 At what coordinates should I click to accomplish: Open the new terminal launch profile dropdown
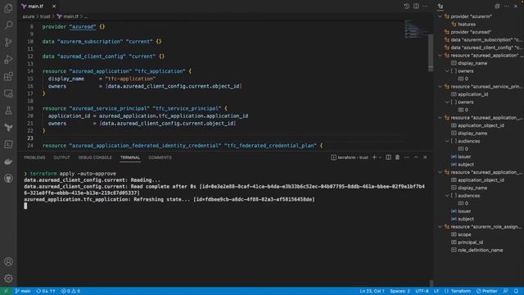[380, 157]
